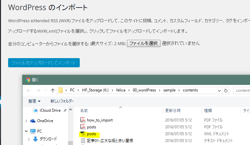The image size is (250, 145).
Task: Click the contents search field
Action: point(242,90)
